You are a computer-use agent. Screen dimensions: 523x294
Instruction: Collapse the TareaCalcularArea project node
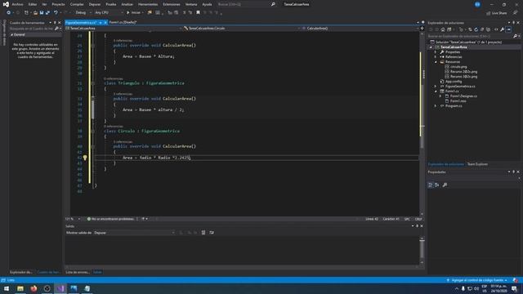[x=431, y=47]
